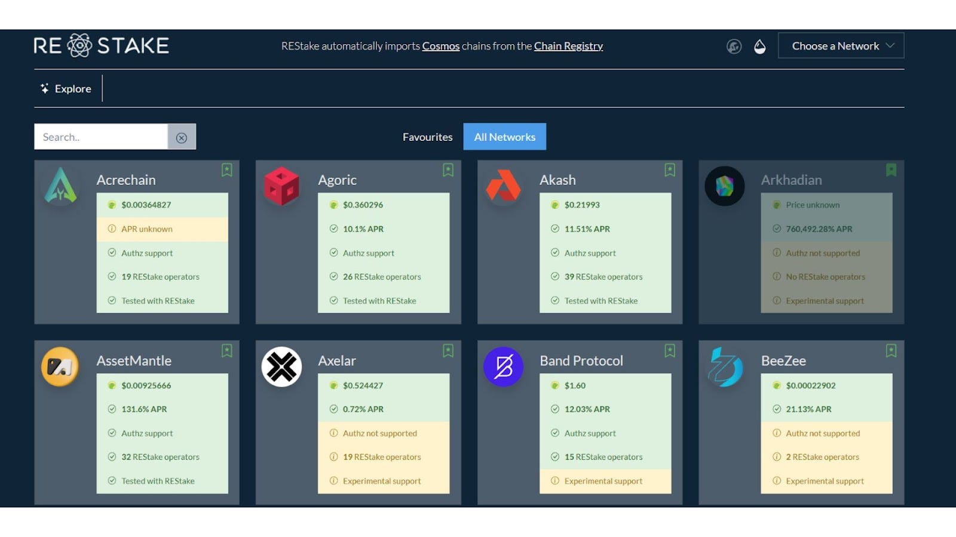956x537 pixels.
Task: Open the Akash network title
Action: (557, 180)
